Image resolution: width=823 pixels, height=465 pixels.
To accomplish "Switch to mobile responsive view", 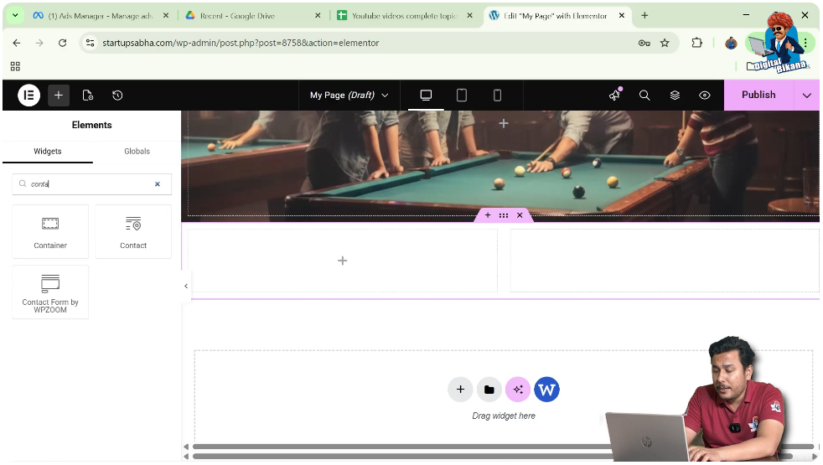I will 497,96.
